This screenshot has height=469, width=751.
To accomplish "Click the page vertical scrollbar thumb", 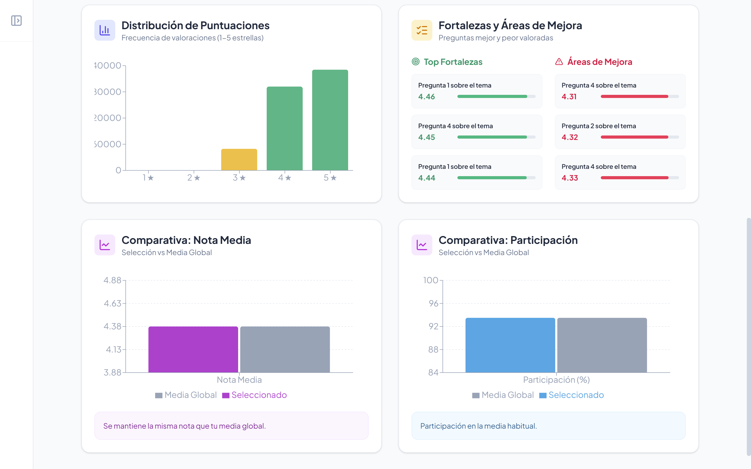I will point(748,337).
